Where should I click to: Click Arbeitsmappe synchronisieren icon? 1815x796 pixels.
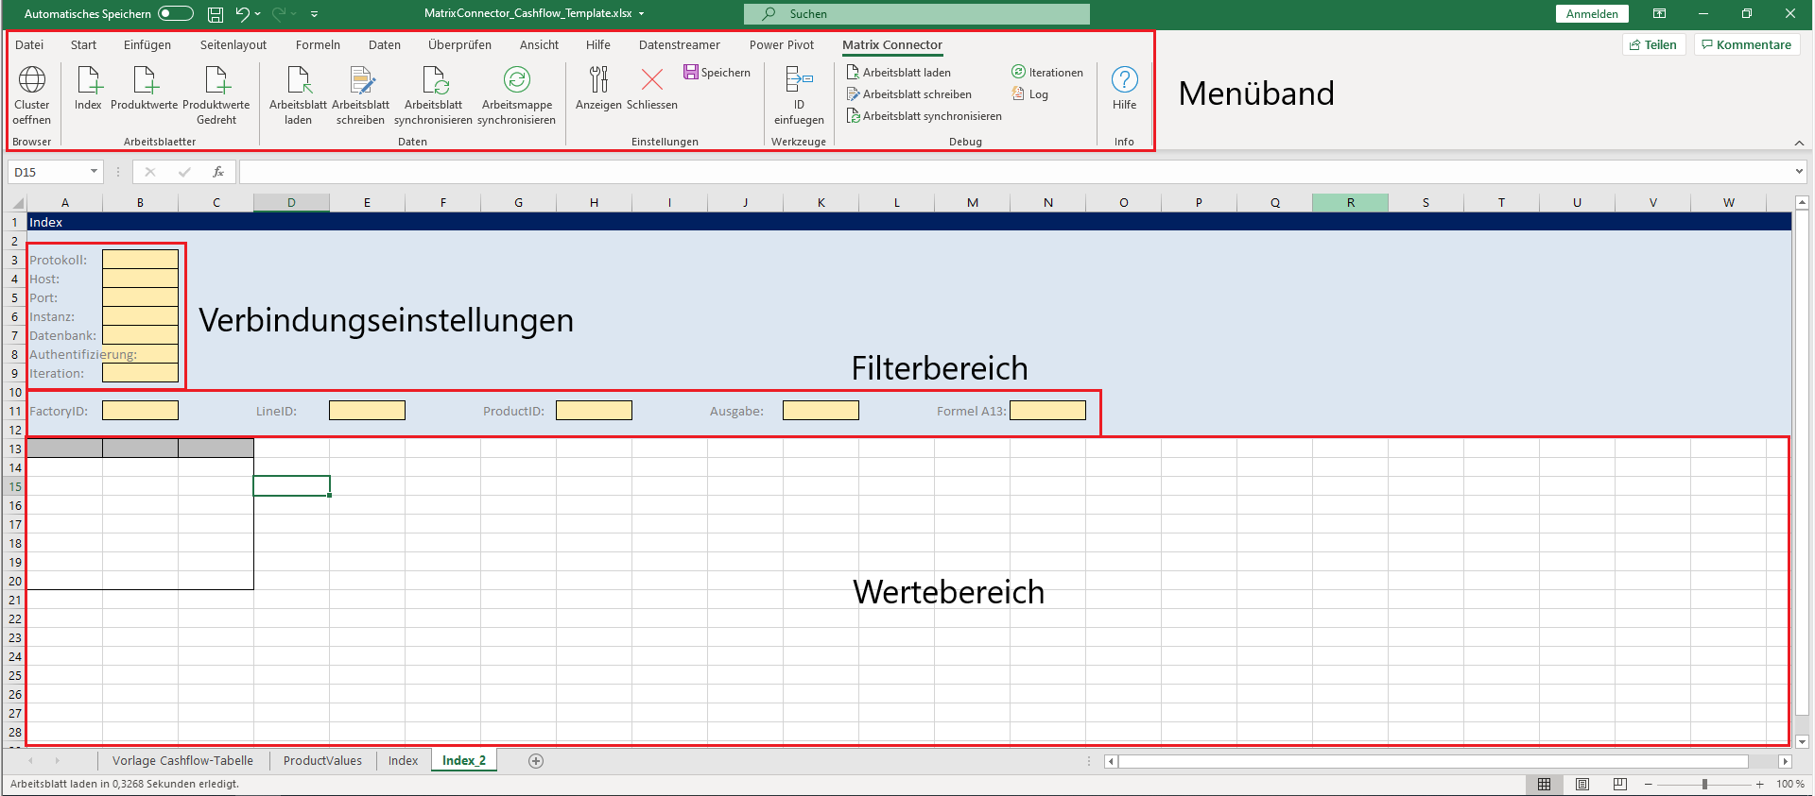[x=516, y=81]
